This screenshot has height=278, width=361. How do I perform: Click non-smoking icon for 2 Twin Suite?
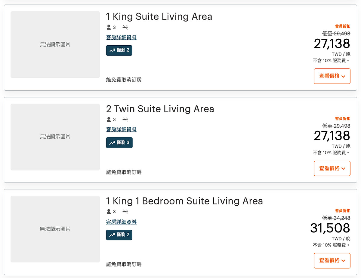point(125,119)
